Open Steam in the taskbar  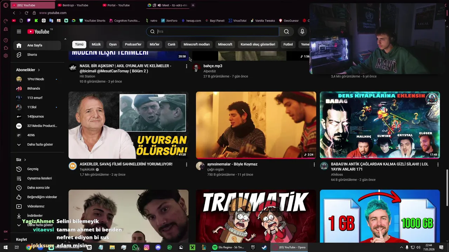(264, 247)
